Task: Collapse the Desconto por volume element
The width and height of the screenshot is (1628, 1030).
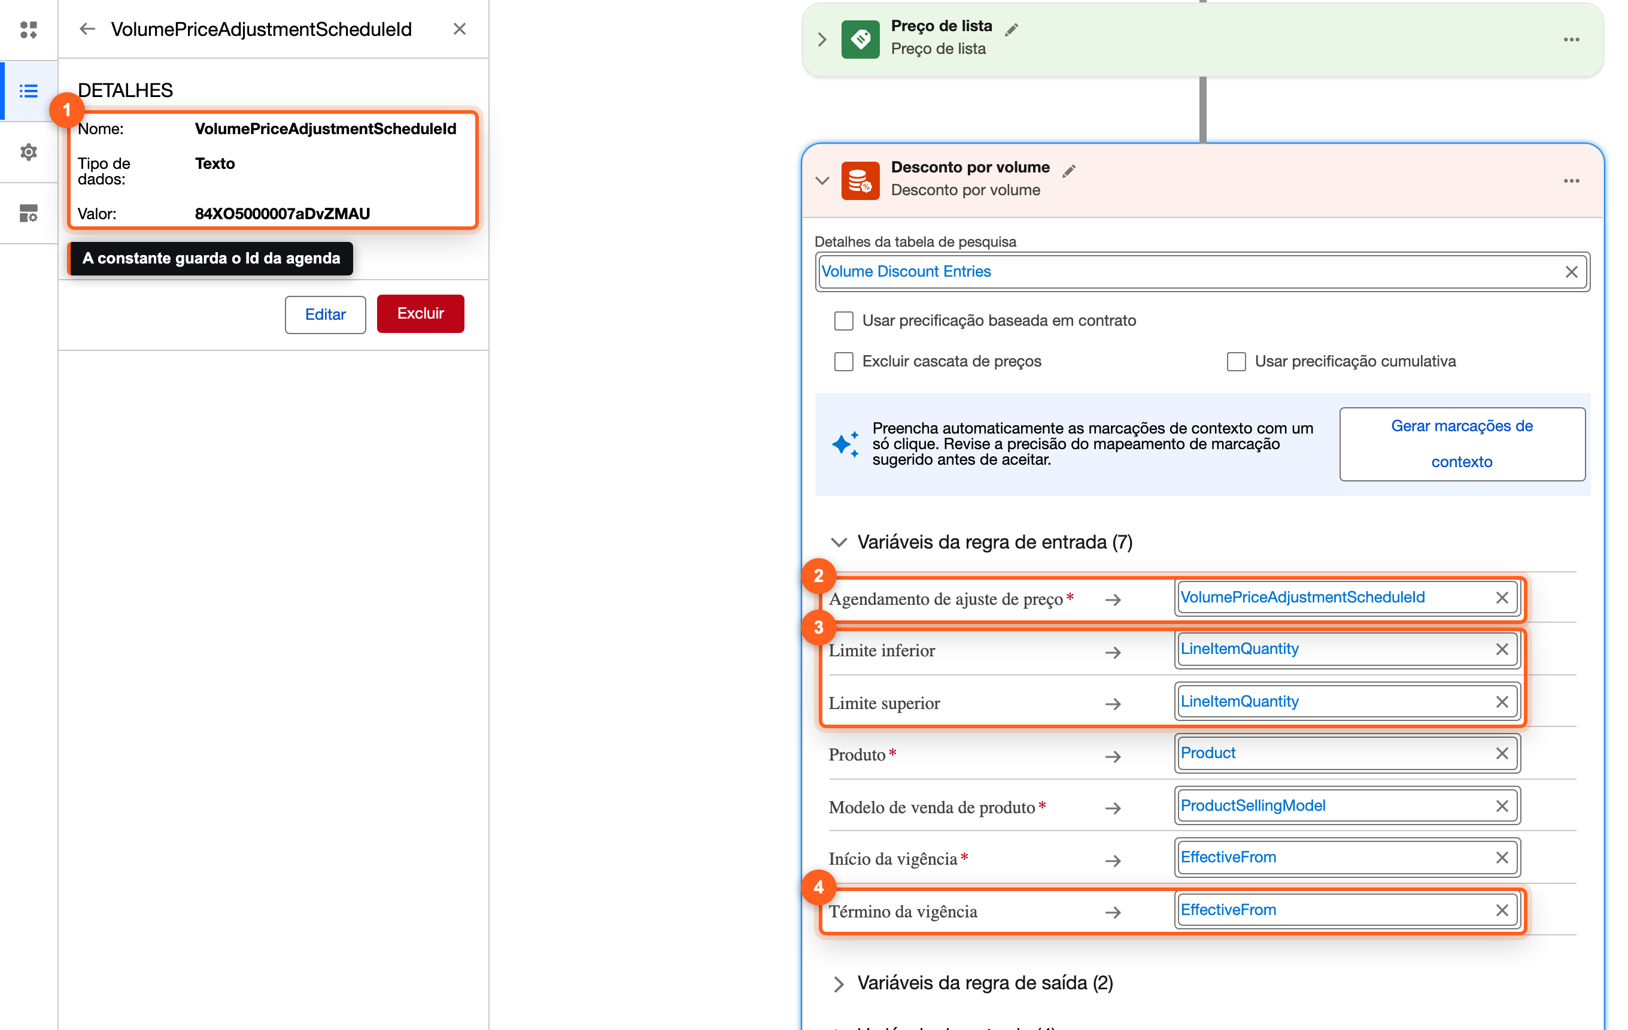Action: (x=822, y=181)
